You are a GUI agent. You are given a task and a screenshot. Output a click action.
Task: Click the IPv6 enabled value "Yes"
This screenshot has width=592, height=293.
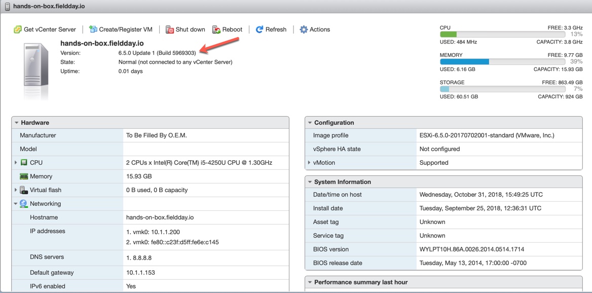131,286
